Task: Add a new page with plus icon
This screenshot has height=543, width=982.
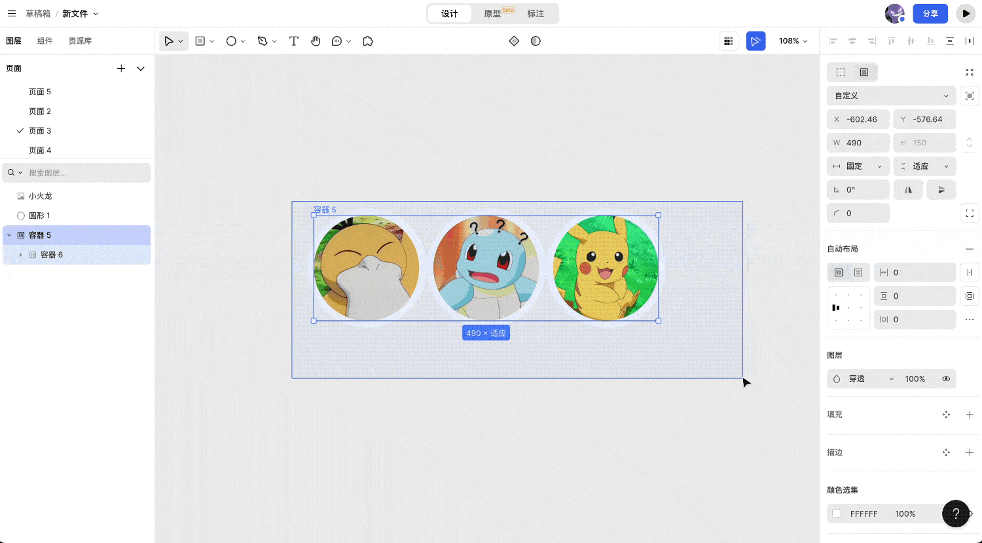Action: click(x=121, y=68)
